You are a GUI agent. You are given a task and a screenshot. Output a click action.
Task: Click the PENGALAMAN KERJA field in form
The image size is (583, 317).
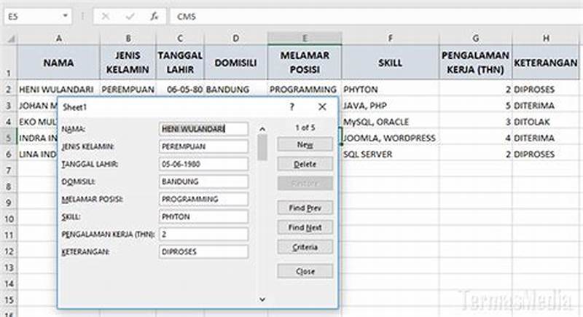(x=203, y=234)
